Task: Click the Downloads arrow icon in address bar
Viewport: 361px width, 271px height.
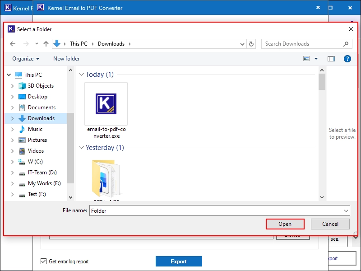Action: 57,43
